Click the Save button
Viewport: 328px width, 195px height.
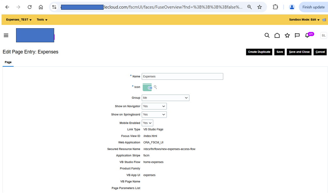(280, 52)
